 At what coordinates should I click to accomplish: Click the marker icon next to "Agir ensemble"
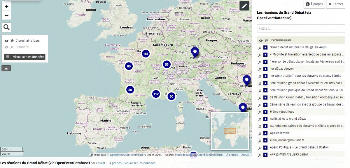(x=265, y=133)
